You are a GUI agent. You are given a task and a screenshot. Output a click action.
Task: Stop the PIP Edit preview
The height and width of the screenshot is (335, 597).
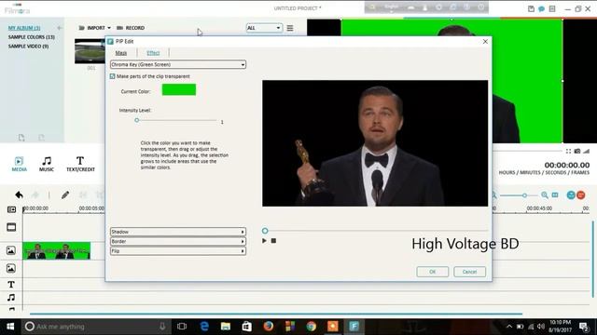[x=273, y=241]
